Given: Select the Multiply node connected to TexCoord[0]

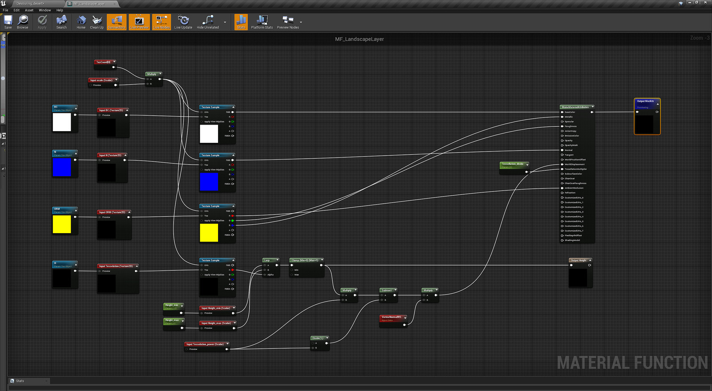Looking at the screenshot, I should pos(152,74).
